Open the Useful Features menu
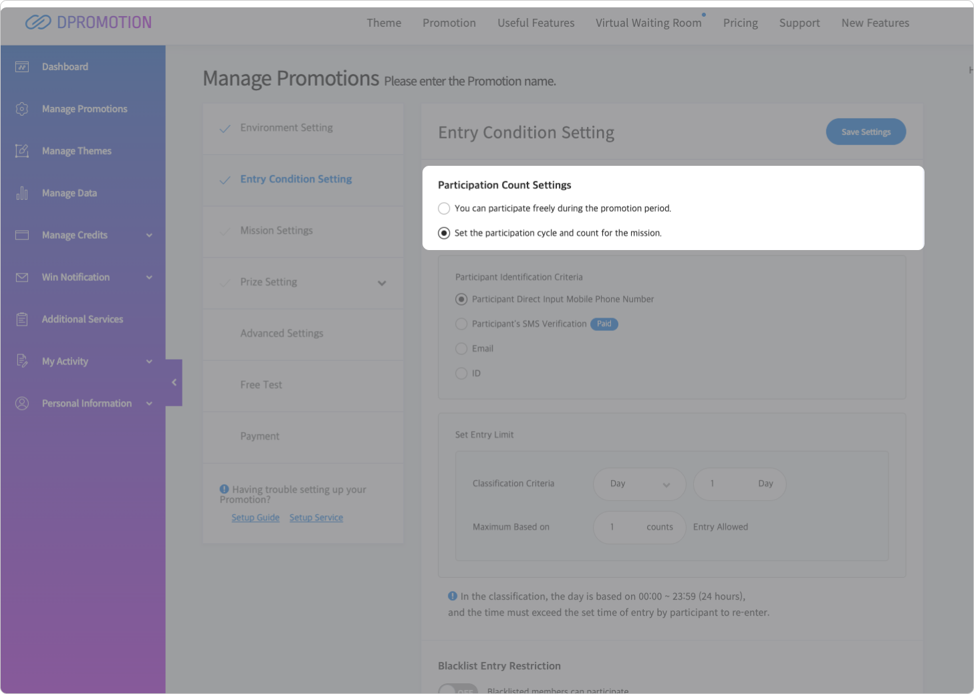 (536, 23)
